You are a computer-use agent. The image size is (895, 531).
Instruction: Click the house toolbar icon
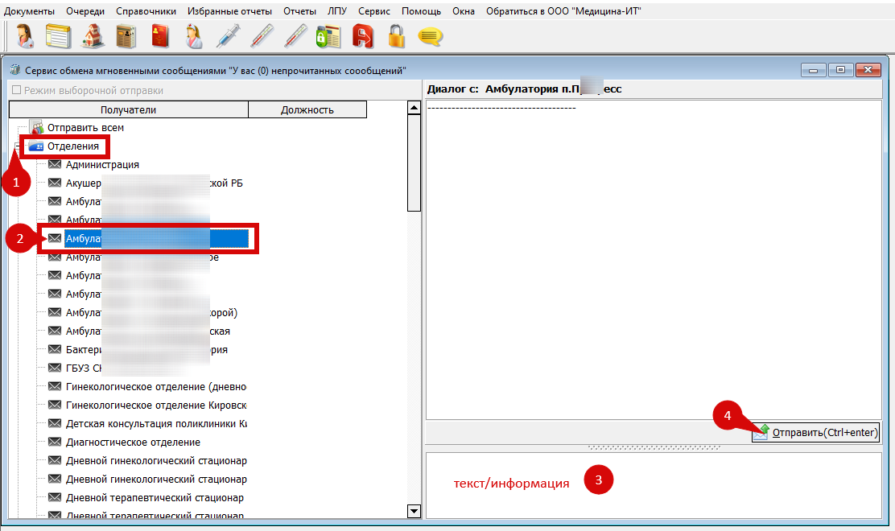pyautogui.click(x=93, y=36)
